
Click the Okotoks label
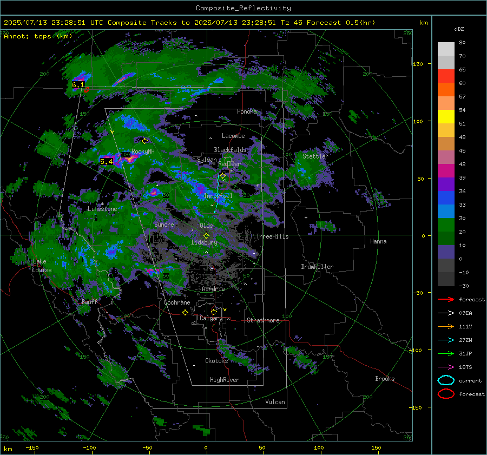216,360
